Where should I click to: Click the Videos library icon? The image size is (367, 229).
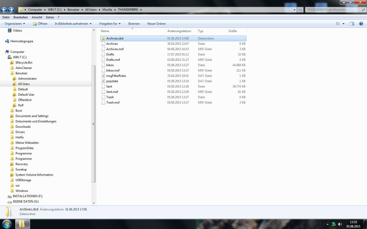pyautogui.click(x=10, y=31)
